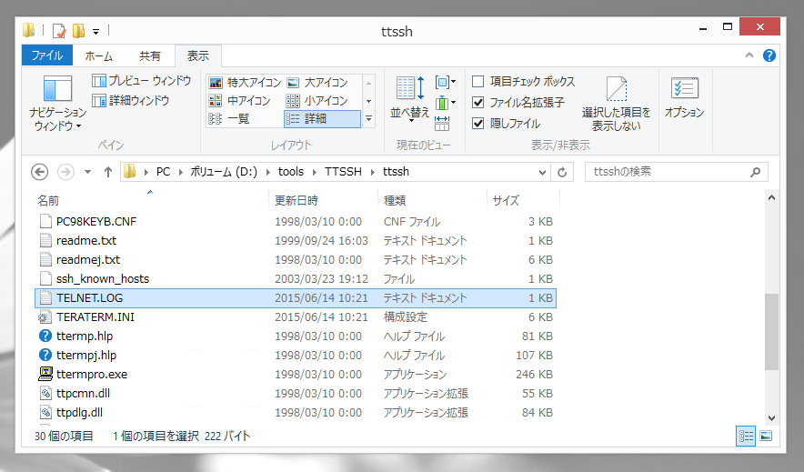Go up one folder level

(x=107, y=172)
